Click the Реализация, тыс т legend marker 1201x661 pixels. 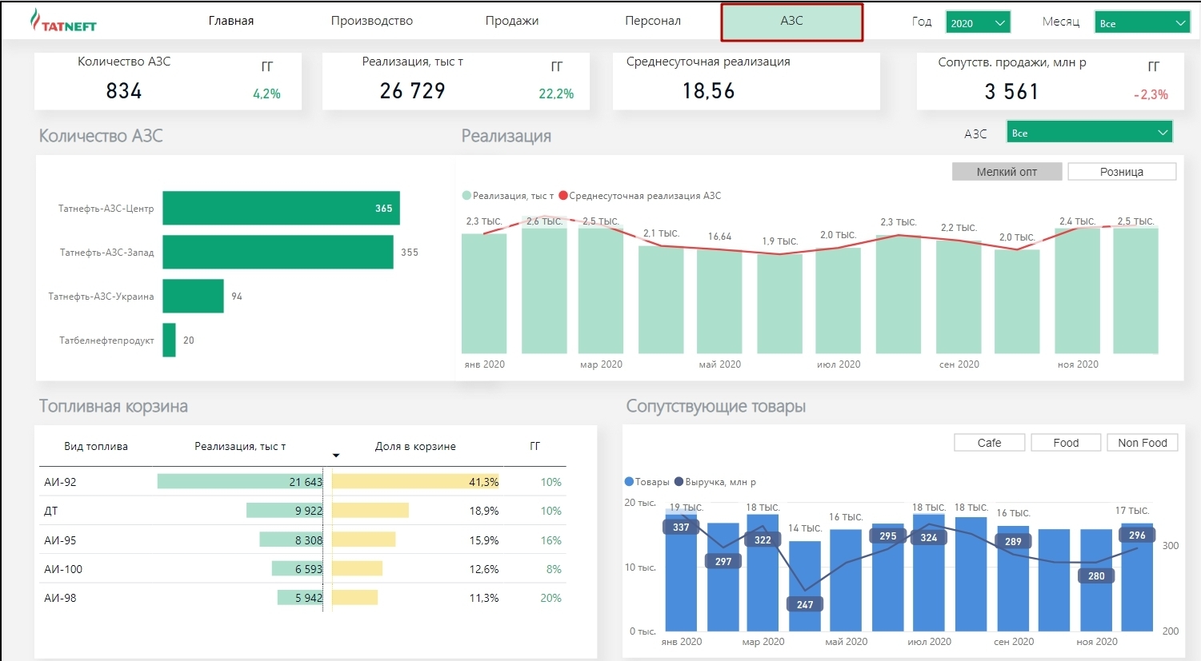466,196
